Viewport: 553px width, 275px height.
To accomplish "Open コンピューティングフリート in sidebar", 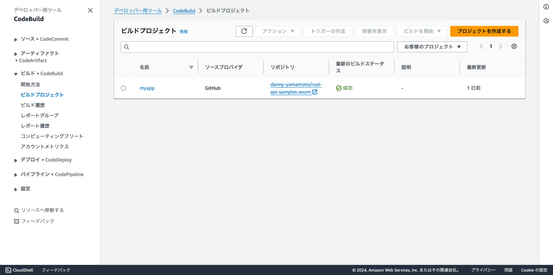I will point(52,136).
